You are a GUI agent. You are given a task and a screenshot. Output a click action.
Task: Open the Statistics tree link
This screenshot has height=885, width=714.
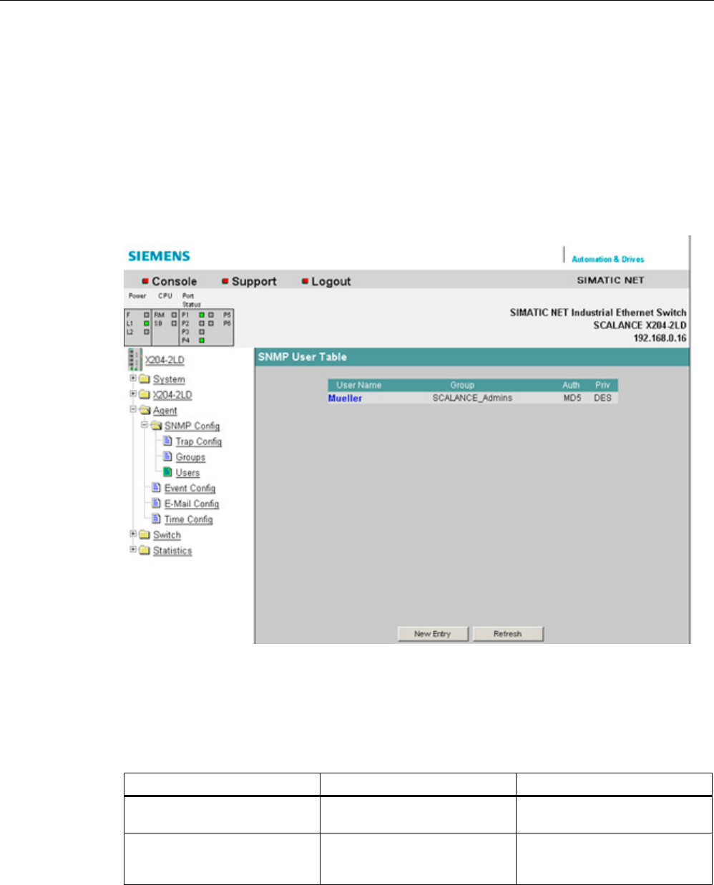coord(172,551)
